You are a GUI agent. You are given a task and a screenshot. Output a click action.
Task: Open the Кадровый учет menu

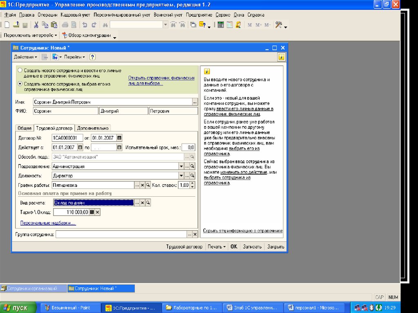coord(76,15)
